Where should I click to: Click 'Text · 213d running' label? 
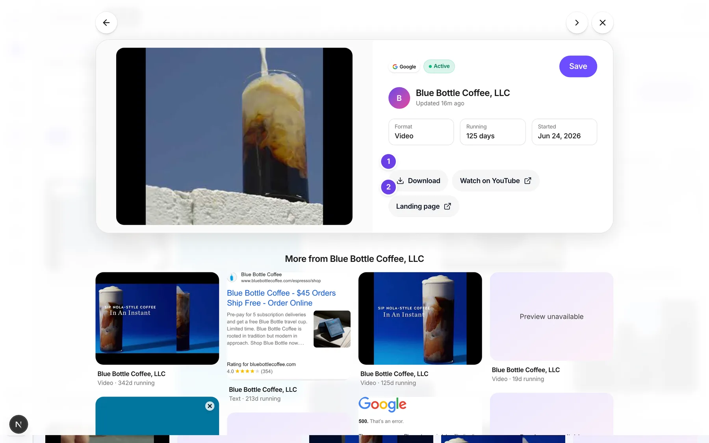click(254, 399)
